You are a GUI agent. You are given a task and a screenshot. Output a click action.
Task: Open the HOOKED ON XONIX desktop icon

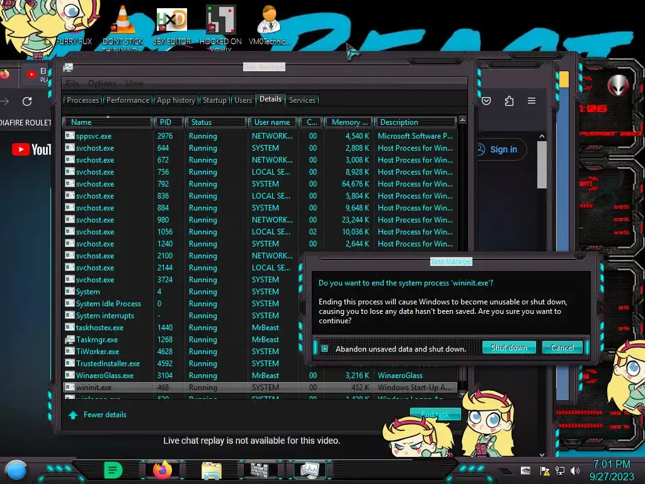coord(220,20)
